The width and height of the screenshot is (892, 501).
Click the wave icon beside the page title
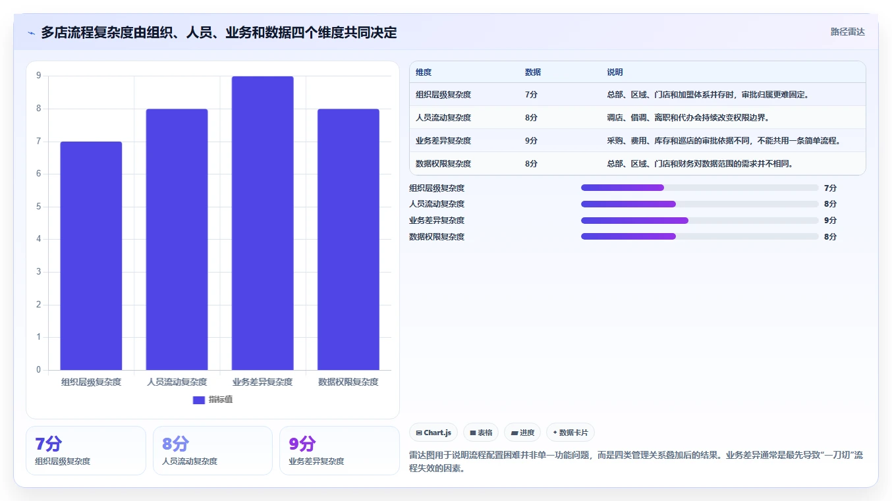pyautogui.click(x=31, y=33)
